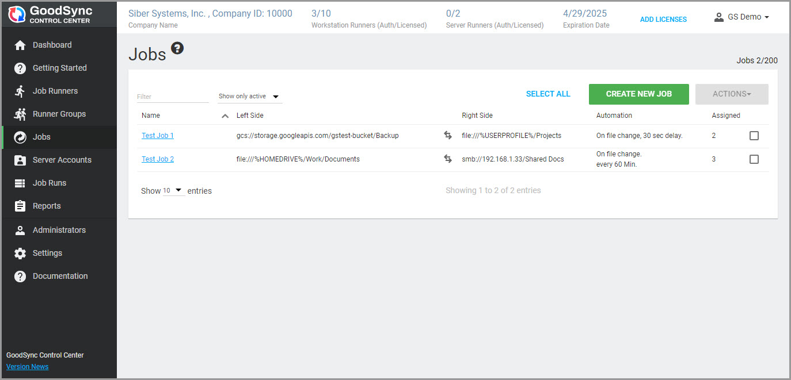Click the Server Accounts icon in sidebar
Image resolution: width=791 pixels, height=380 pixels.
20,160
